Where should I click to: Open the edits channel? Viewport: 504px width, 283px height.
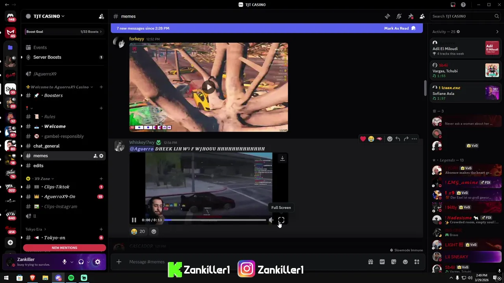pyautogui.click(x=64, y=165)
